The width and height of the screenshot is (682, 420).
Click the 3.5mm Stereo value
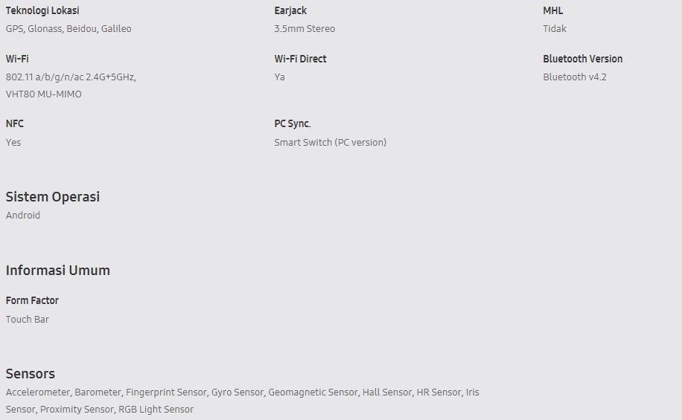(305, 29)
